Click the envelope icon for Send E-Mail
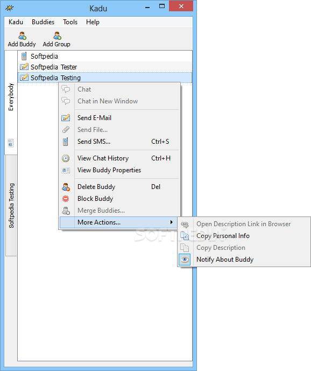 coord(66,117)
